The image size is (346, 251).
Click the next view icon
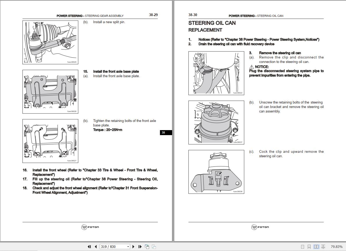click(x=154, y=247)
